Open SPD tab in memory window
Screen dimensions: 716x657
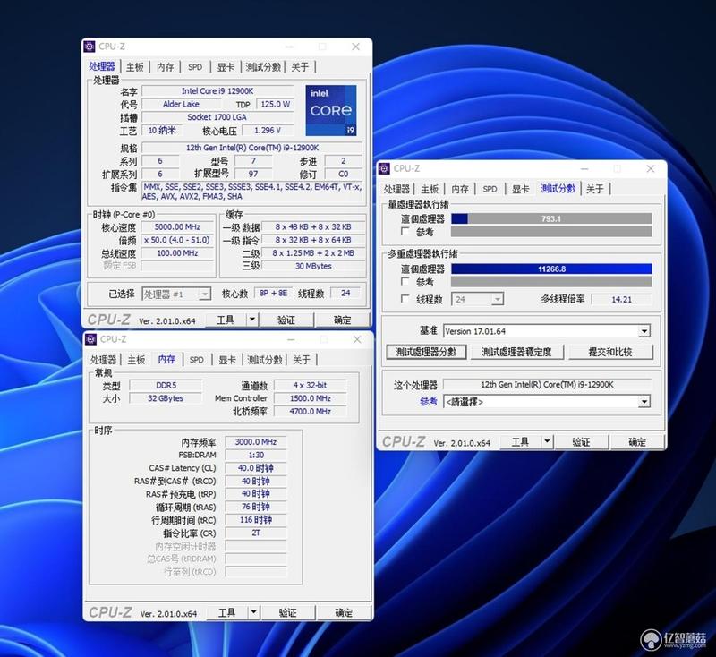196,360
